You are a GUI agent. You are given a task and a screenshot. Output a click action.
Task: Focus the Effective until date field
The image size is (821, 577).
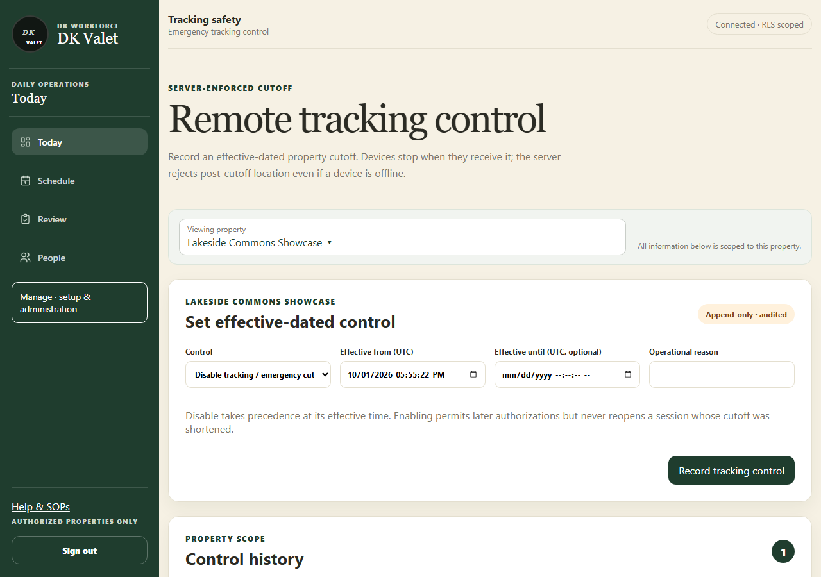point(567,374)
